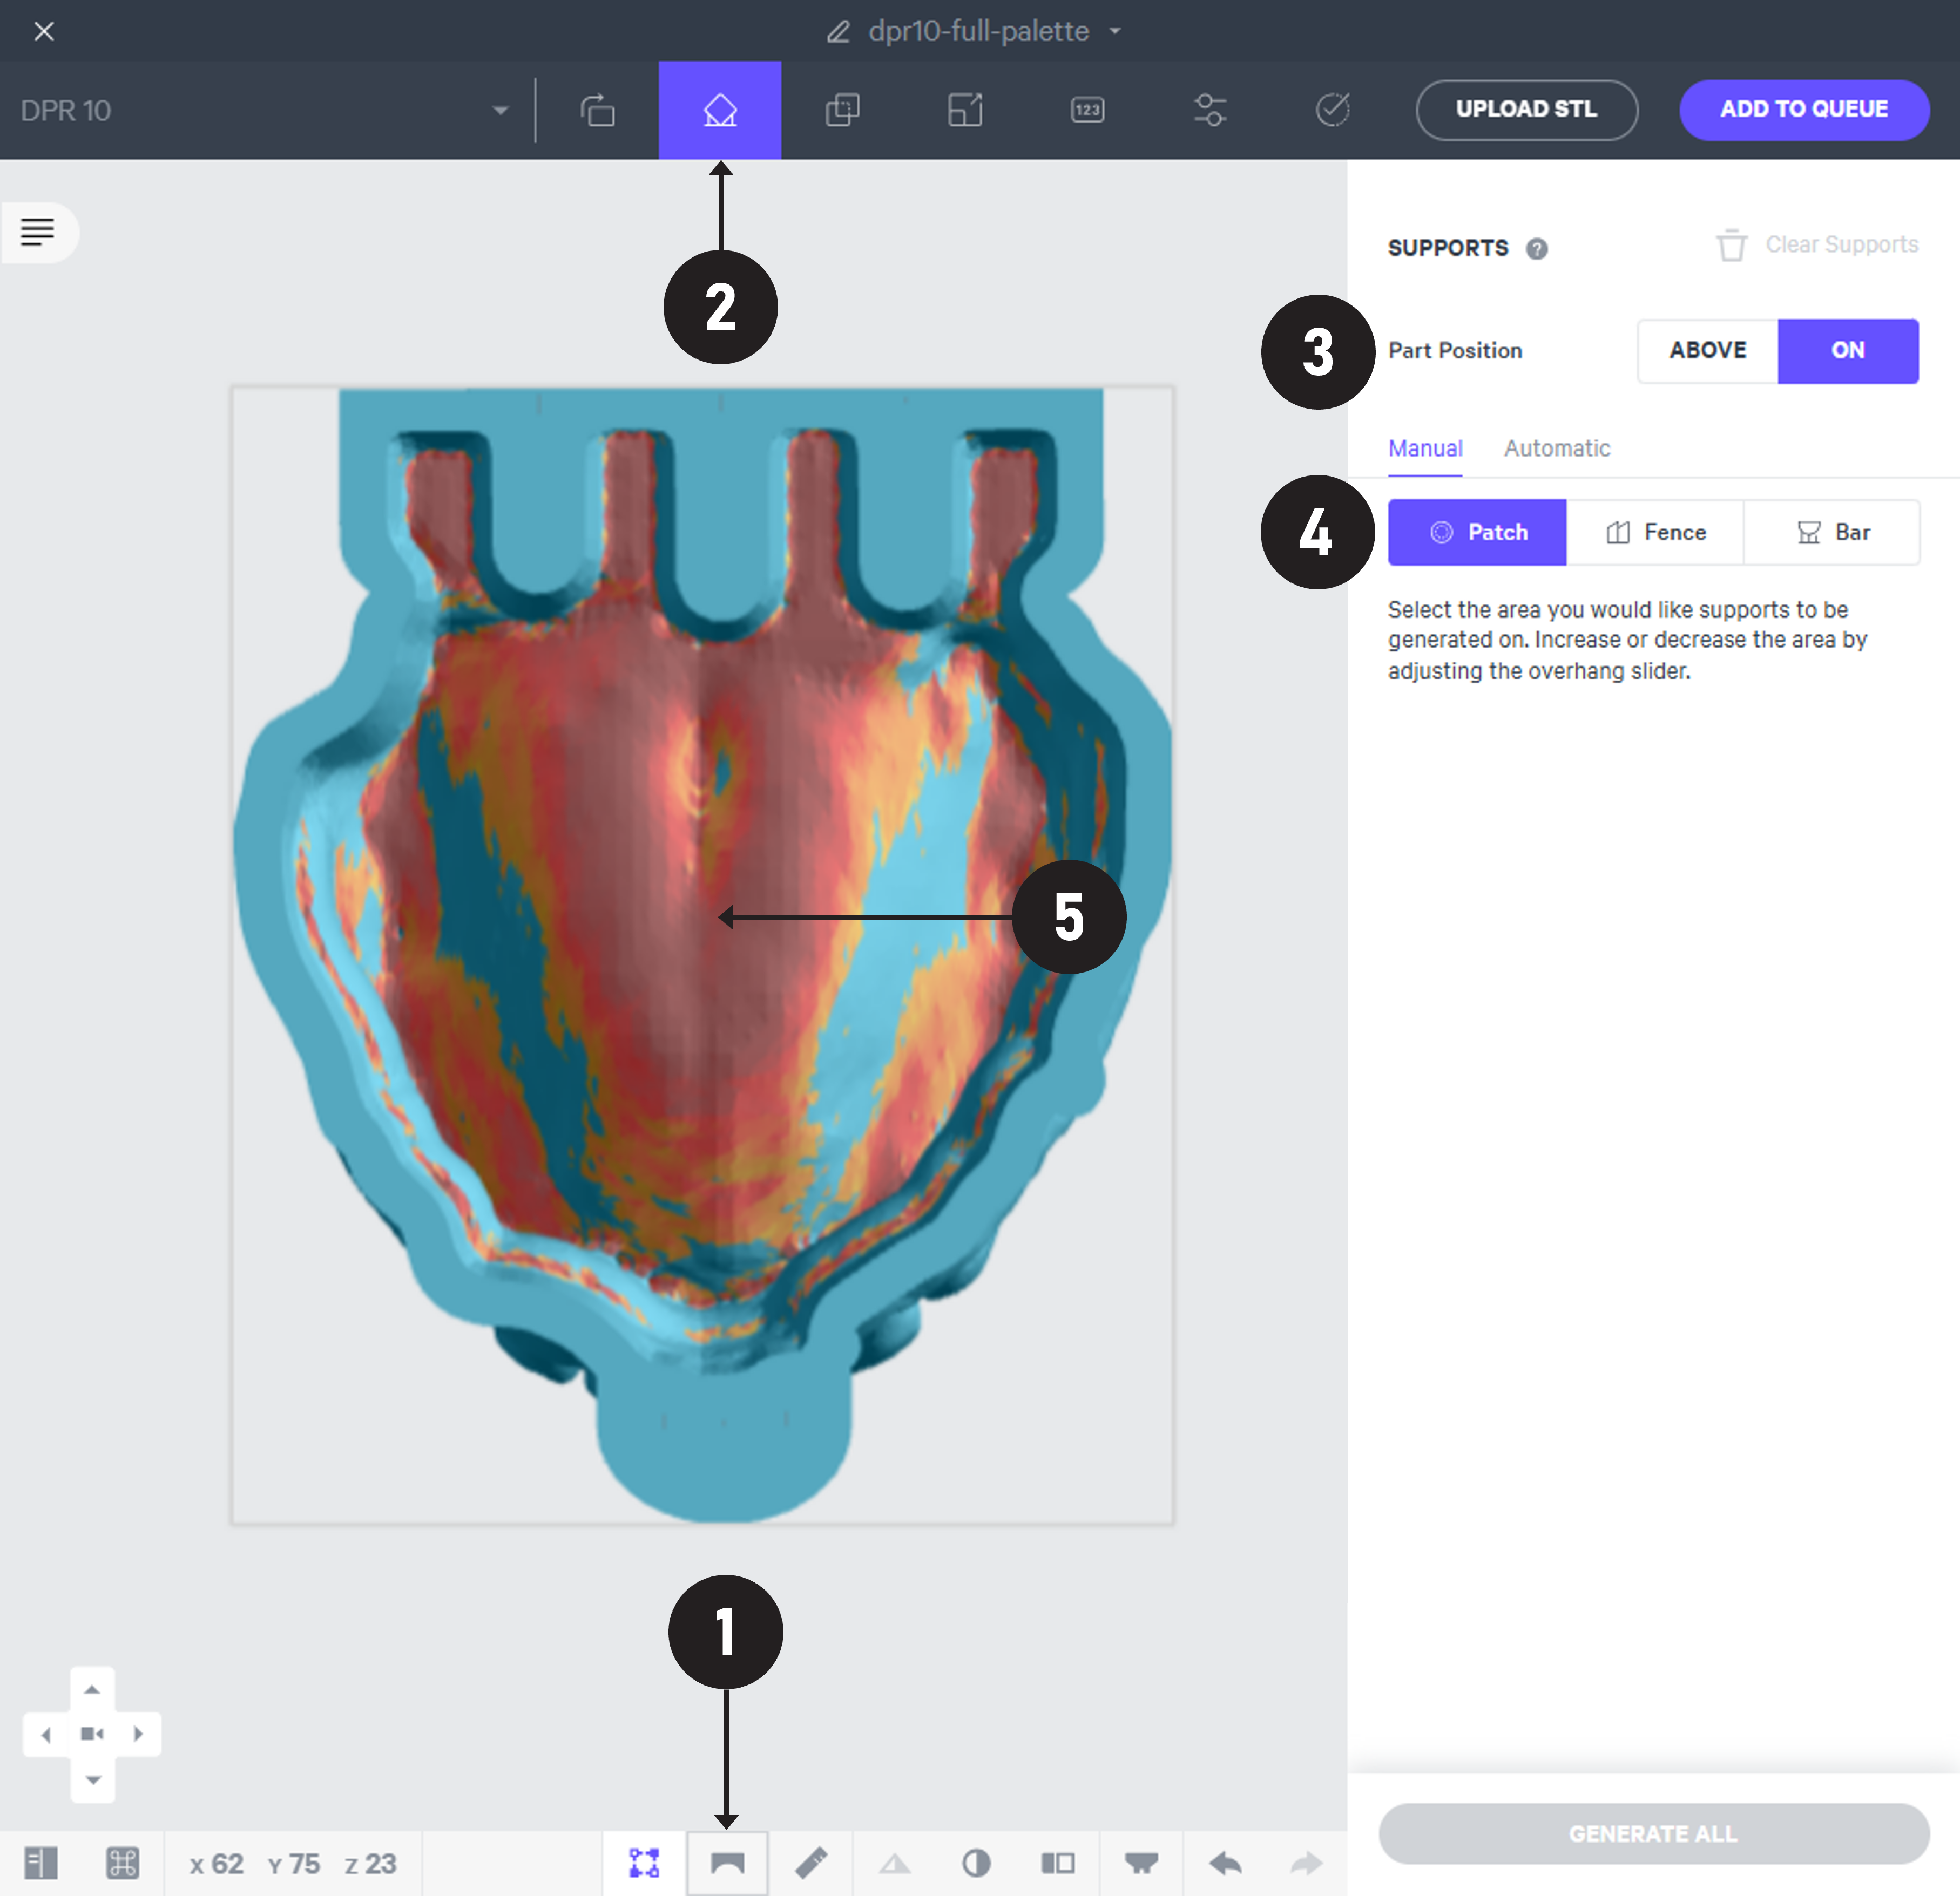The width and height of the screenshot is (1960, 1896).
Task: Switch to the Automatic tab
Action: (1557, 448)
